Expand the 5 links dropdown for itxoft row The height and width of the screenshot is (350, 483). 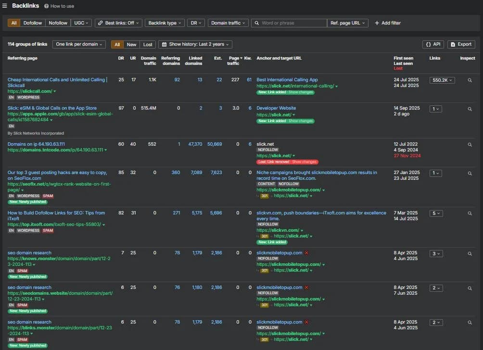point(436,213)
